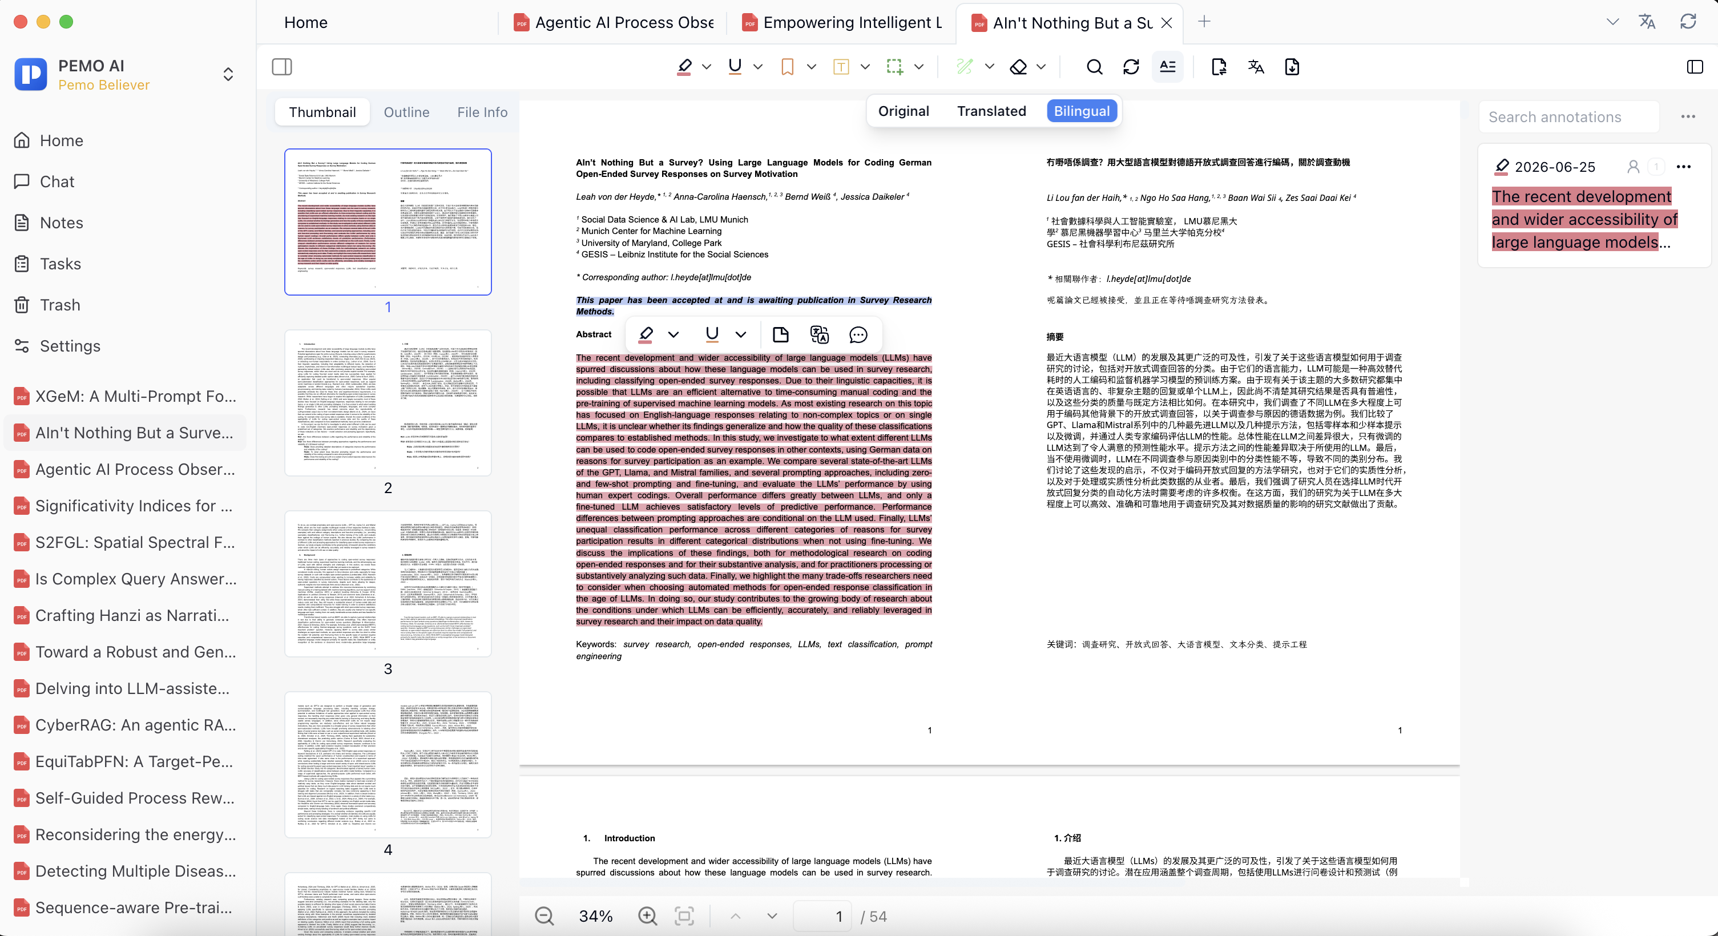Select the area selection tool icon
Screen dimensions: 1718x936
(895, 67)
